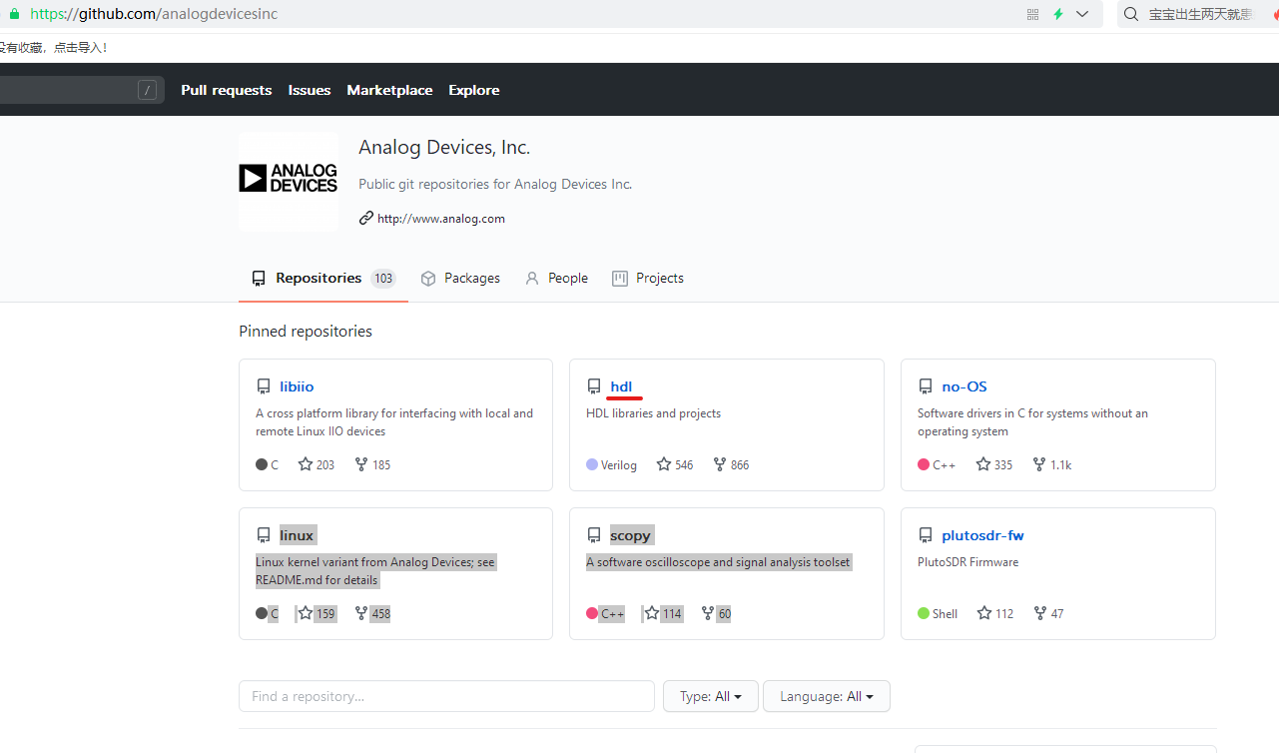Expand the browser toolbar chevron-down arrow

click(1082, 14)
